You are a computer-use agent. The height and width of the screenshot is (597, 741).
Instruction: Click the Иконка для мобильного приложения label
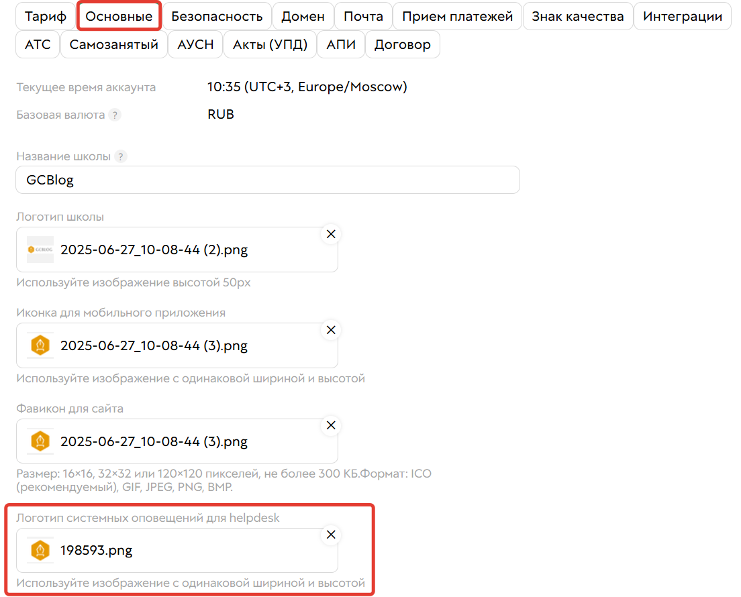click(x=121, y=313)
